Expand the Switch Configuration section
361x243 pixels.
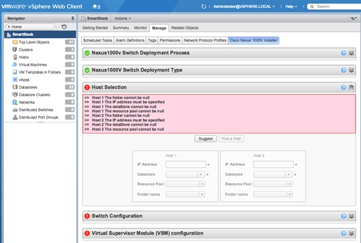[x=351, y=216]
